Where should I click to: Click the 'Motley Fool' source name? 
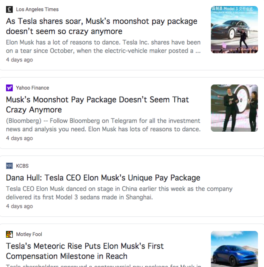(x=29, y=234)
